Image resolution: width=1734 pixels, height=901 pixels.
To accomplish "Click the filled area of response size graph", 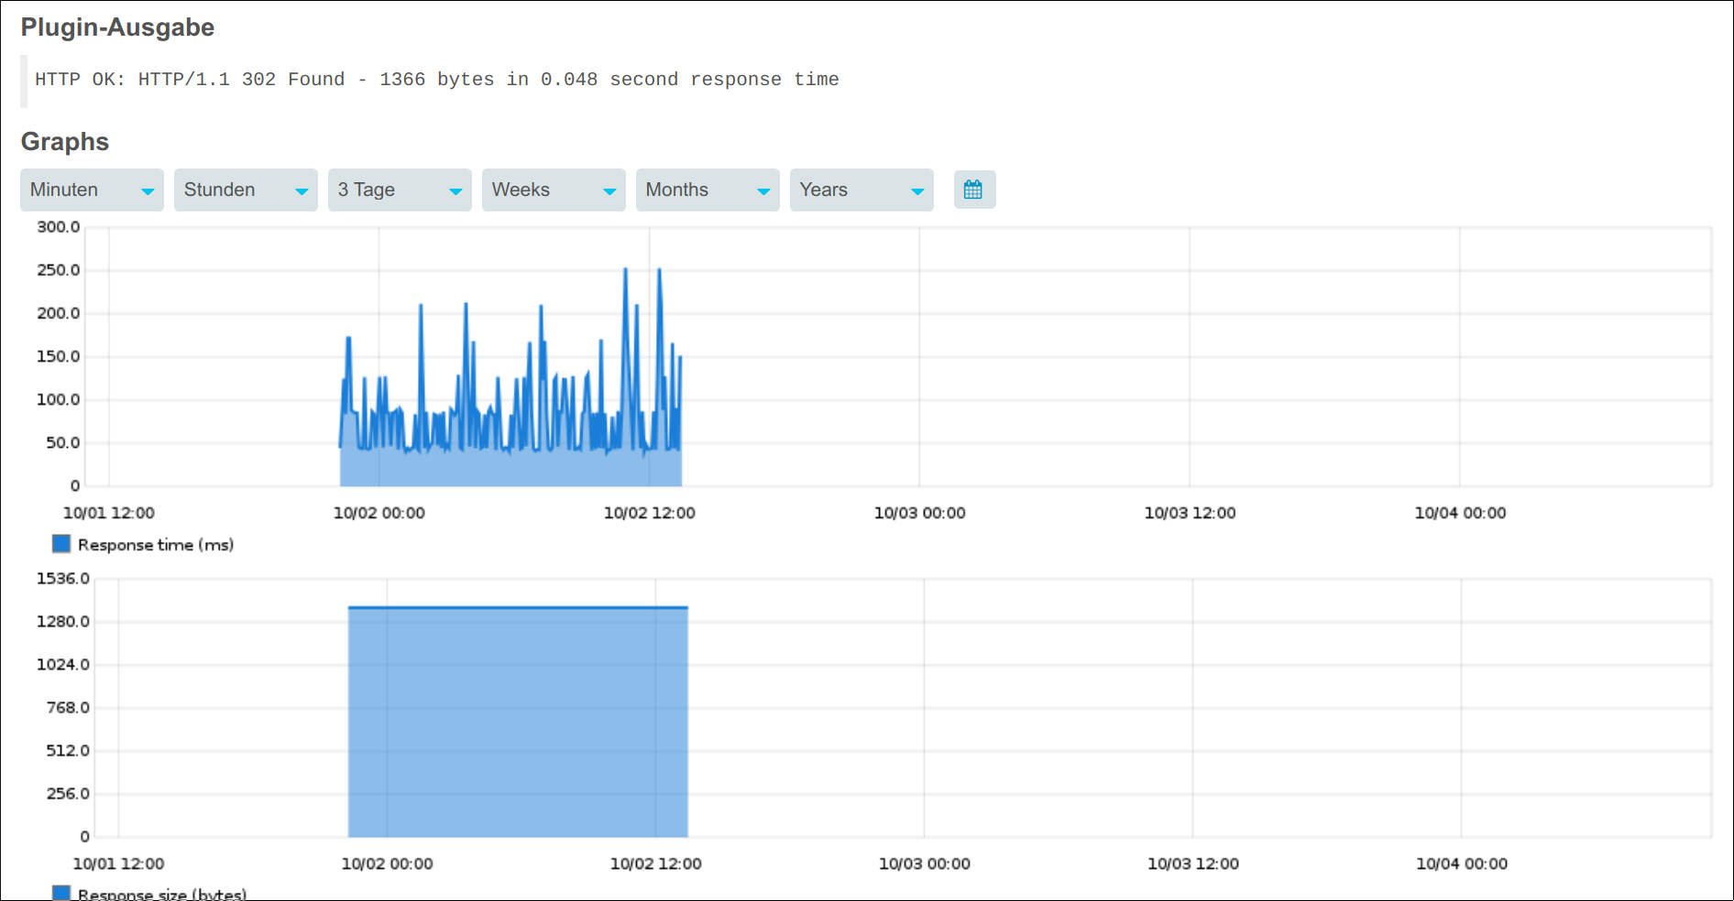I will pos(518,722).
